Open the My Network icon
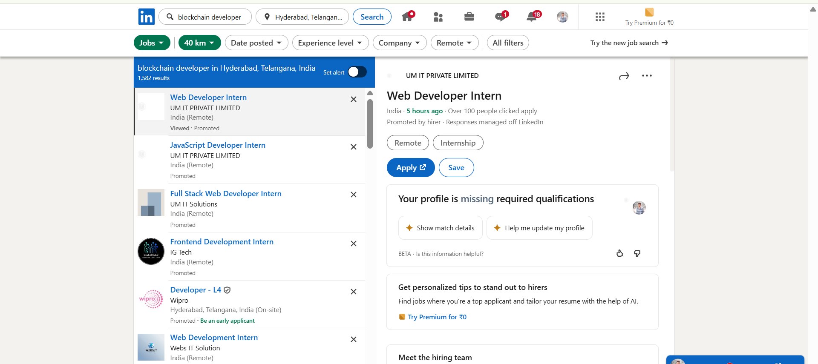This screenshot has height=364, width=818. coord(438,17)
